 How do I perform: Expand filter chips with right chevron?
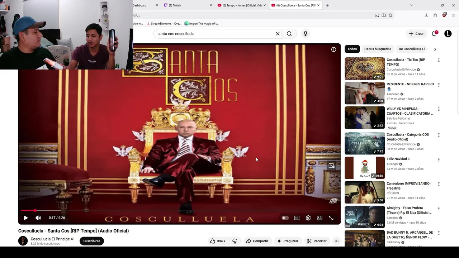(435, 49)
